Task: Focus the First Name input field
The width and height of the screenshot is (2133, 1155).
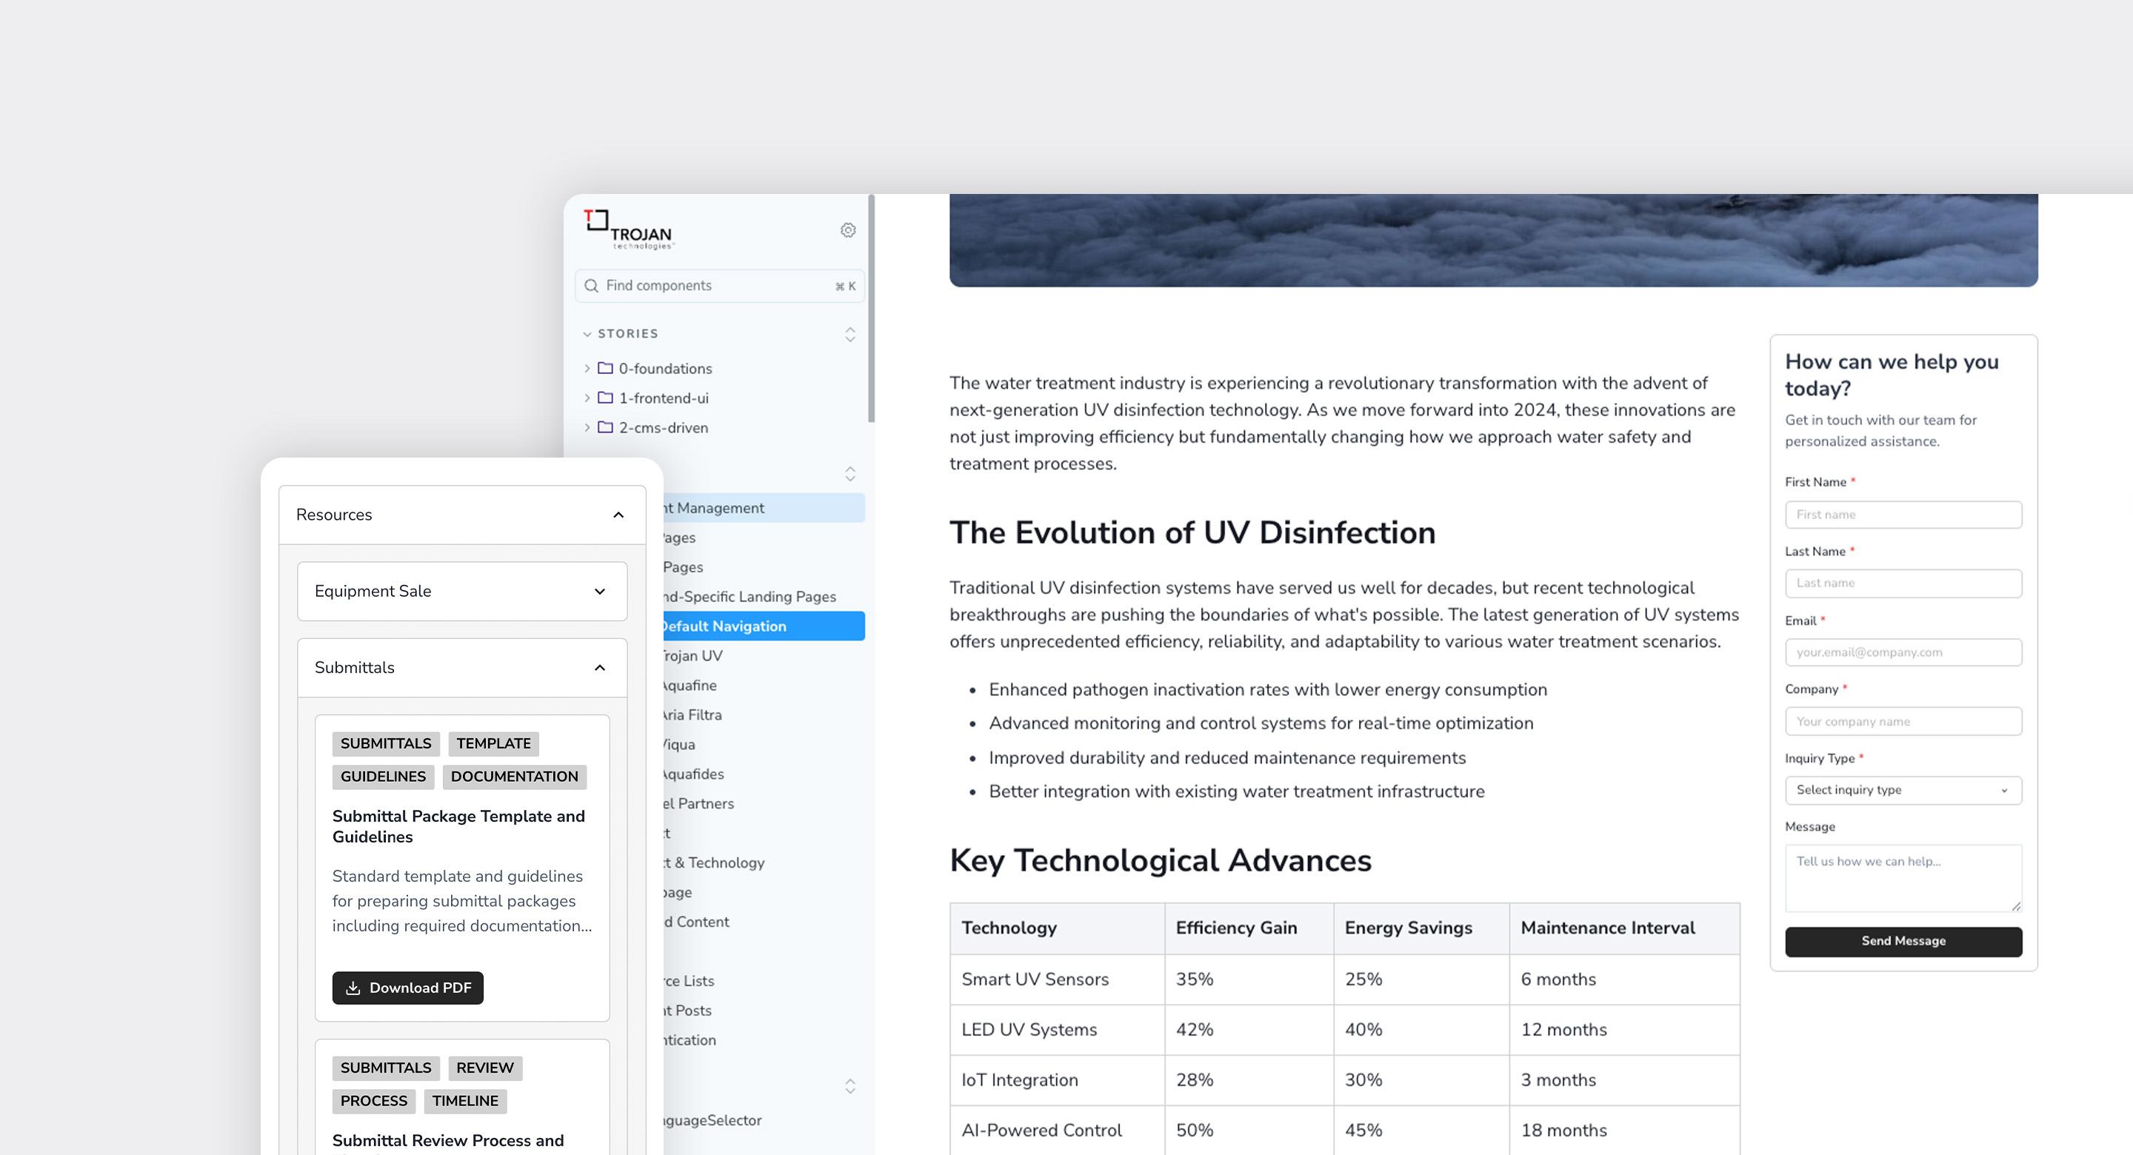Action: 1903,514
